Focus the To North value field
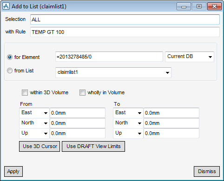The width and height of the screenshot is (224, 181). (x=171, y=123)
